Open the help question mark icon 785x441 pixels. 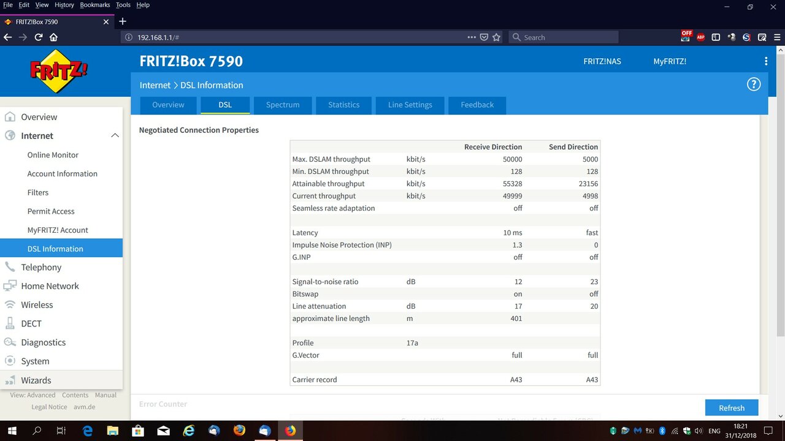click(x=754, y=85)
